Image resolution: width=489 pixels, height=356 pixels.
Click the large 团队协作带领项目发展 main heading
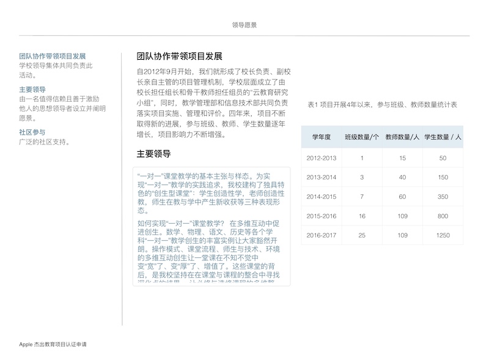pos(179,57)
